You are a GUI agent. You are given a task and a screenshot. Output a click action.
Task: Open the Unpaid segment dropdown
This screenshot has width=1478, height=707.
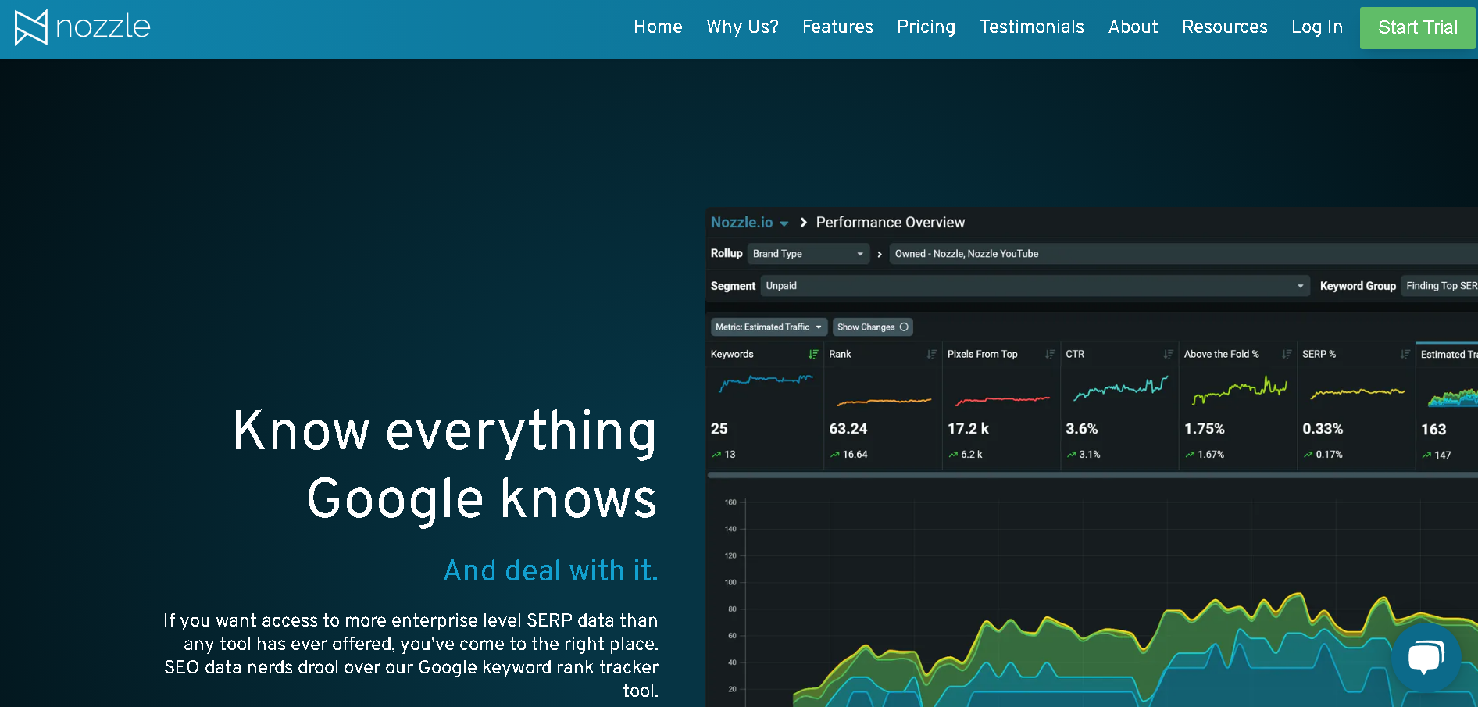[x=1035, y=286]
